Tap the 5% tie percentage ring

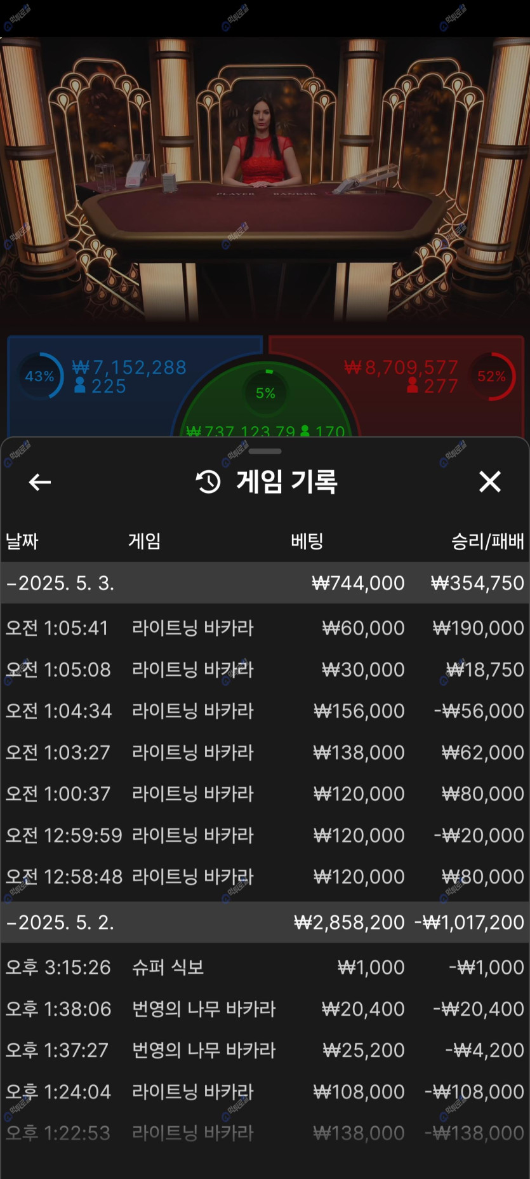point(265,393)
